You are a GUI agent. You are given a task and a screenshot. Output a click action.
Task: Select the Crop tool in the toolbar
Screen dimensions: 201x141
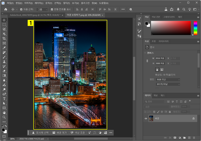point(4,38)
